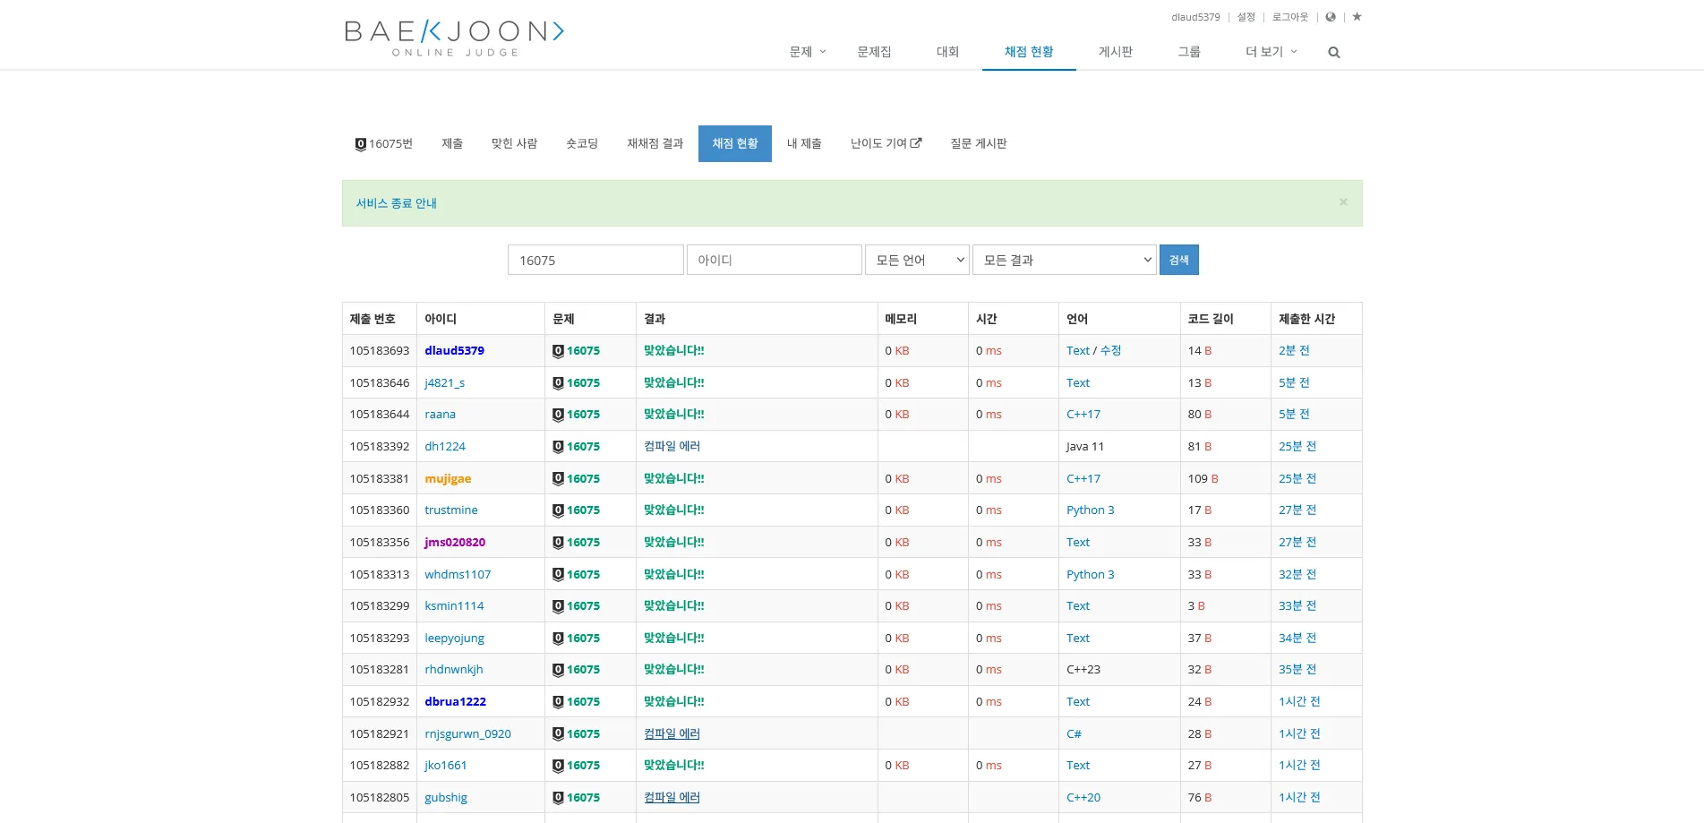Open the 서비스 종료 안내 link
The height and width of the screenshot is (823, 1704).
pos(396,203)
